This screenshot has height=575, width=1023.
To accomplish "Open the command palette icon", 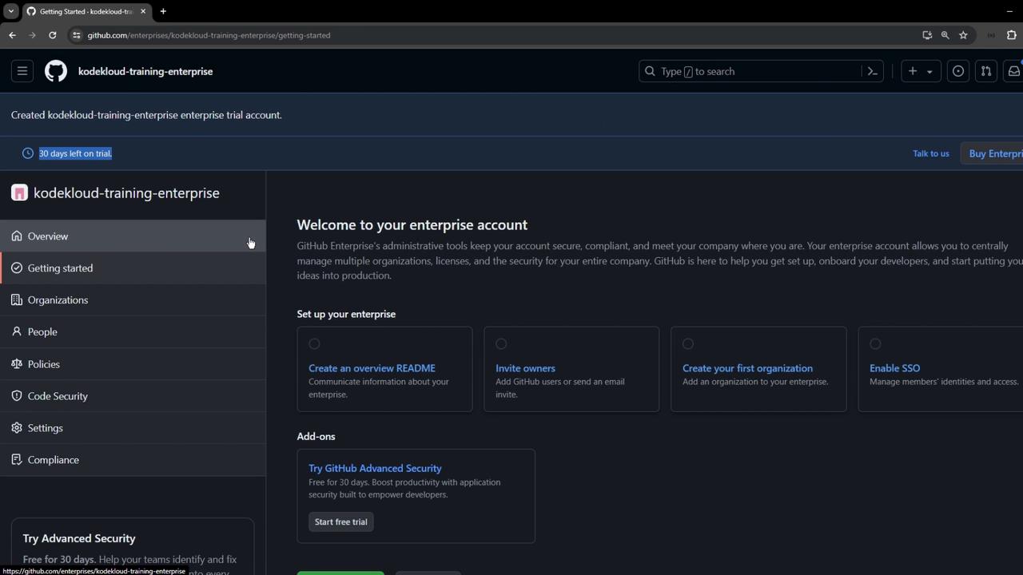I will click(873, 71).
